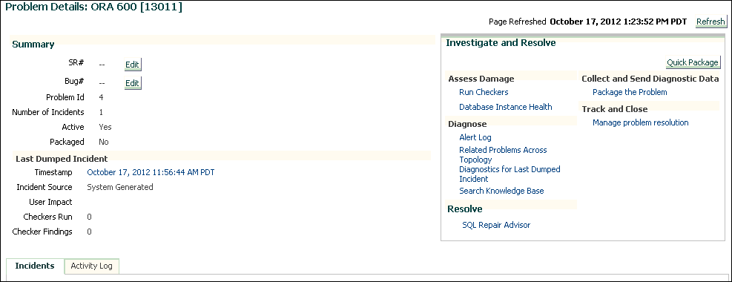Open the Search Knowledge Base link
Screen dimensions: 732x282
[x=501, y=191]
